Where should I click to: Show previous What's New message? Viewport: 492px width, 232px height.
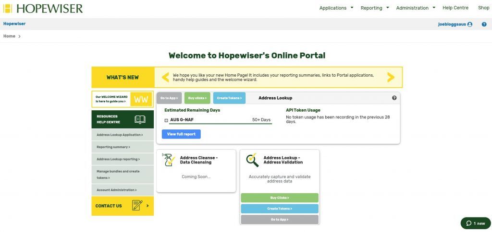tap(165, 77)
